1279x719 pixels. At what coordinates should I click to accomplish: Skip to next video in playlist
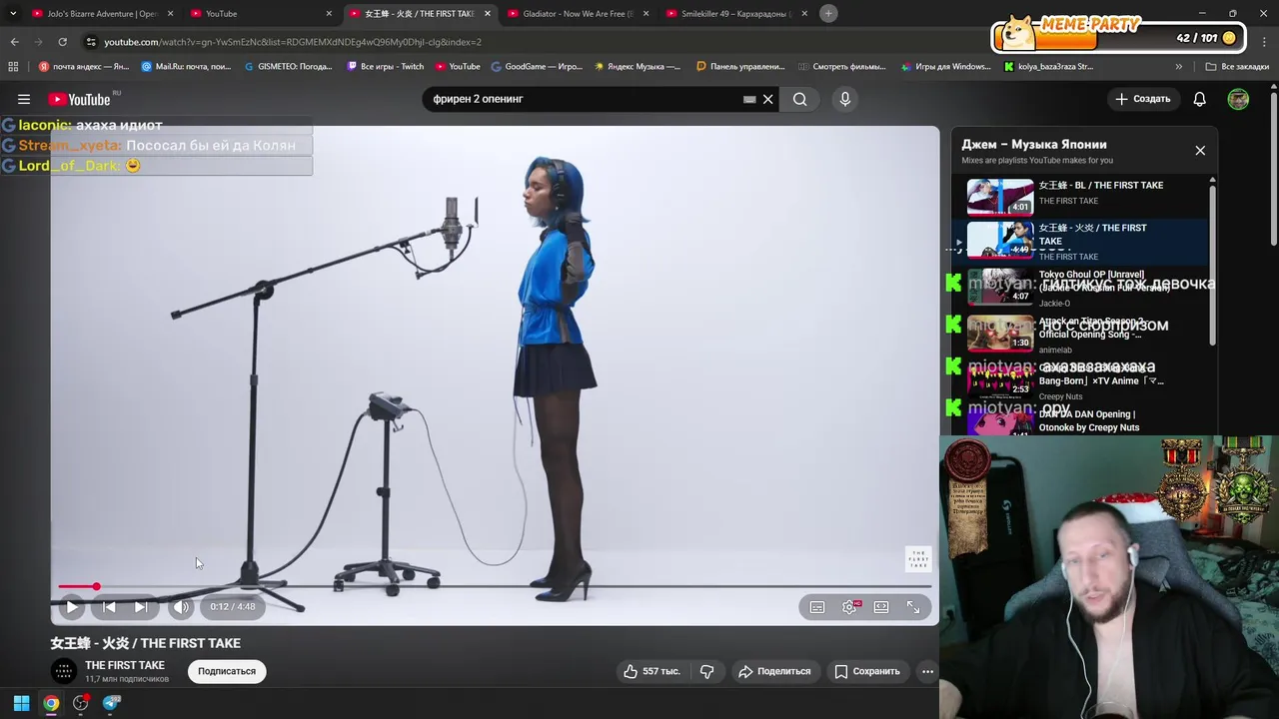point(141,606)
